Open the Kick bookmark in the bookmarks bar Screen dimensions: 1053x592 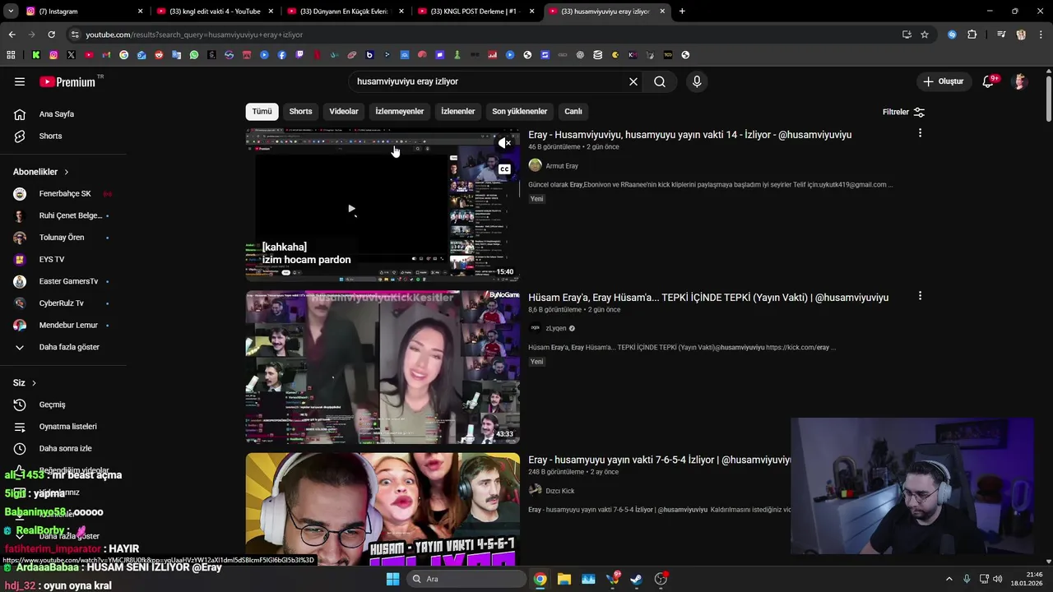[36, 55]
